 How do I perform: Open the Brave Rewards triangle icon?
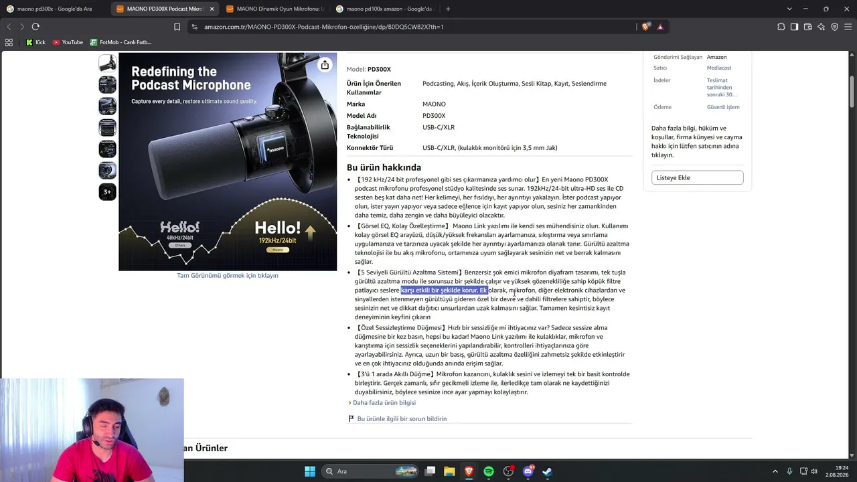pos(660,27)
